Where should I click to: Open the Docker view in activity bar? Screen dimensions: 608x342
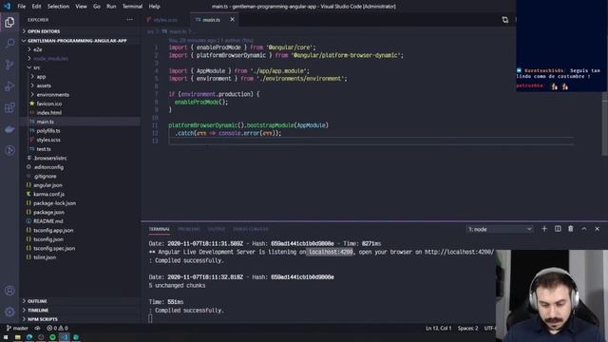(9, 129)
